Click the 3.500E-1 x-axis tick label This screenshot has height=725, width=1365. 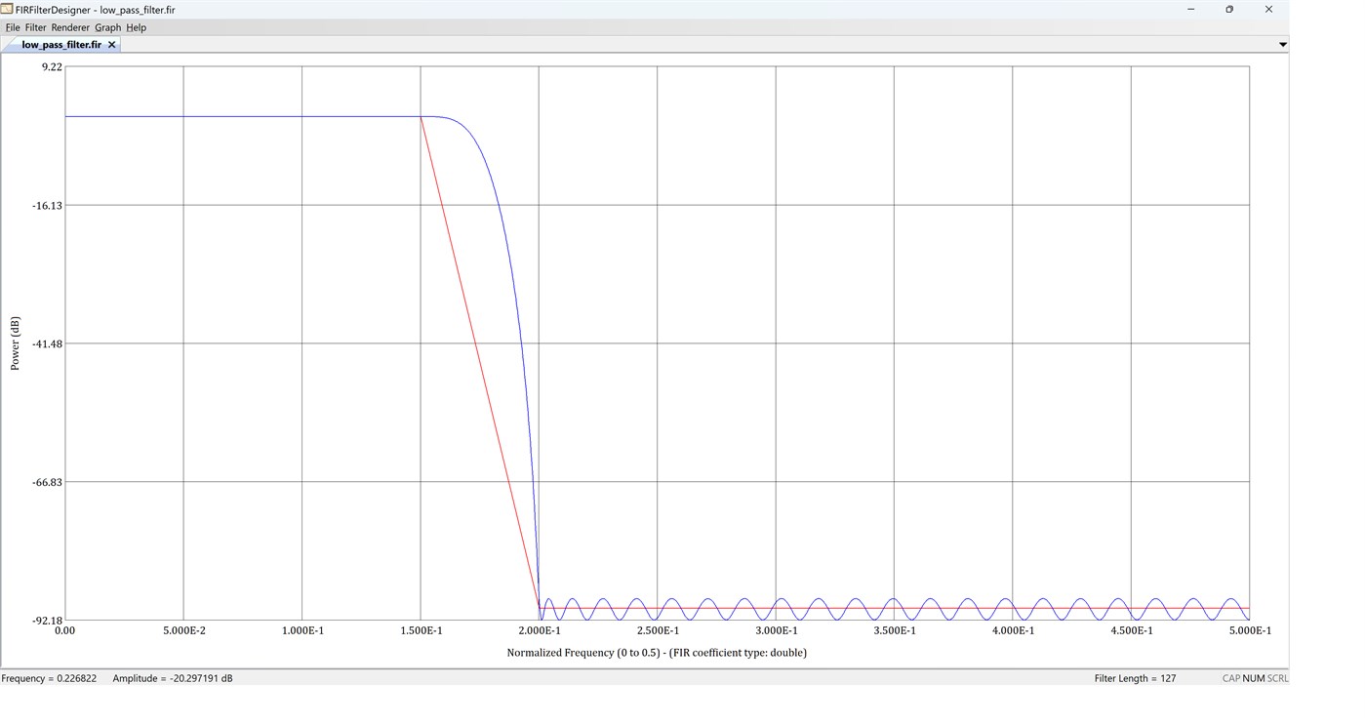point(894,631)
